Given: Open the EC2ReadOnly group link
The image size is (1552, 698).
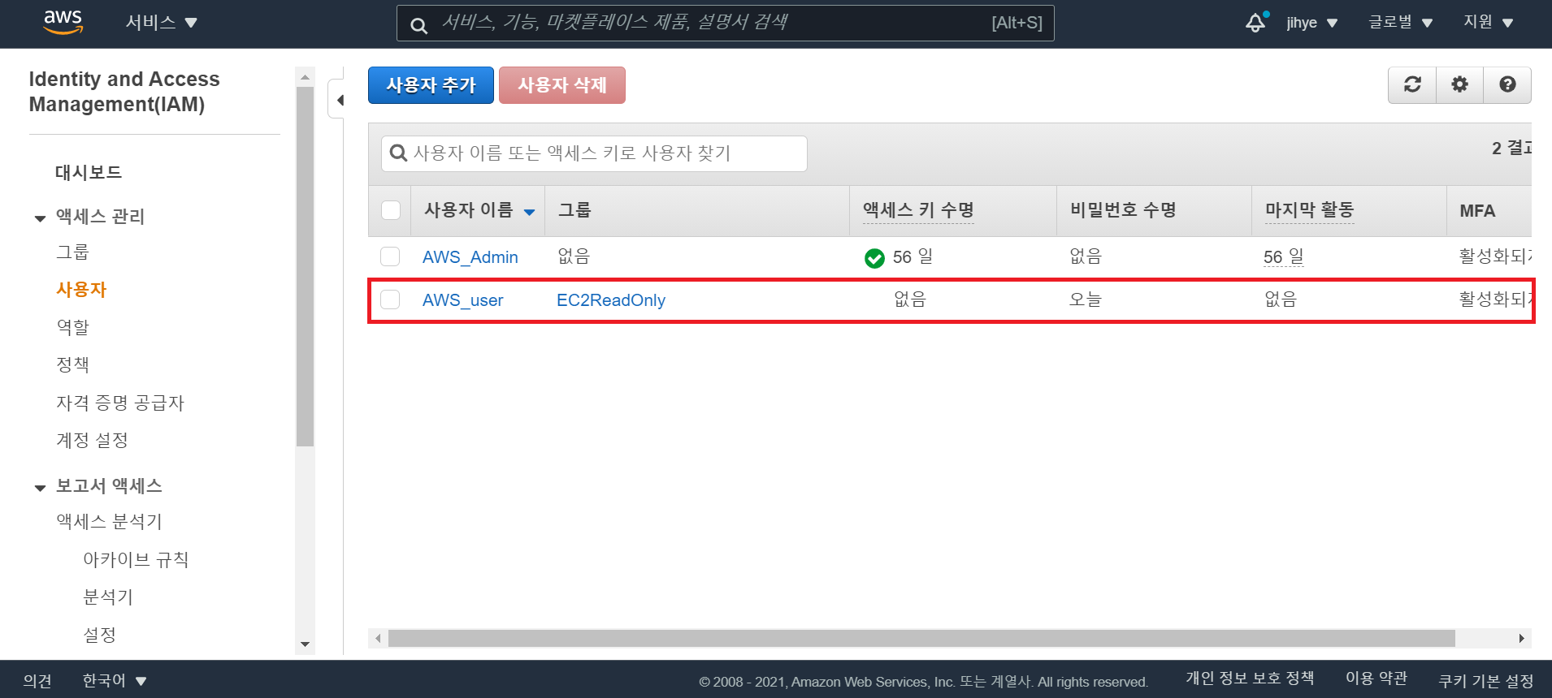Looking at the screenshot, I should pyautogui.click(x=611, y=300).
